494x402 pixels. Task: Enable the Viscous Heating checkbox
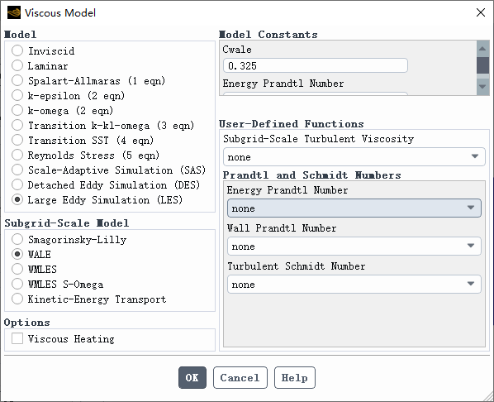tap(17, 338)
